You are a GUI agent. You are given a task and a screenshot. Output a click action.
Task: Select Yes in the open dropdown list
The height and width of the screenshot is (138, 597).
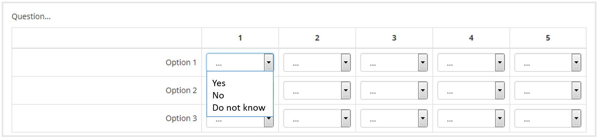tap(219, 83)
